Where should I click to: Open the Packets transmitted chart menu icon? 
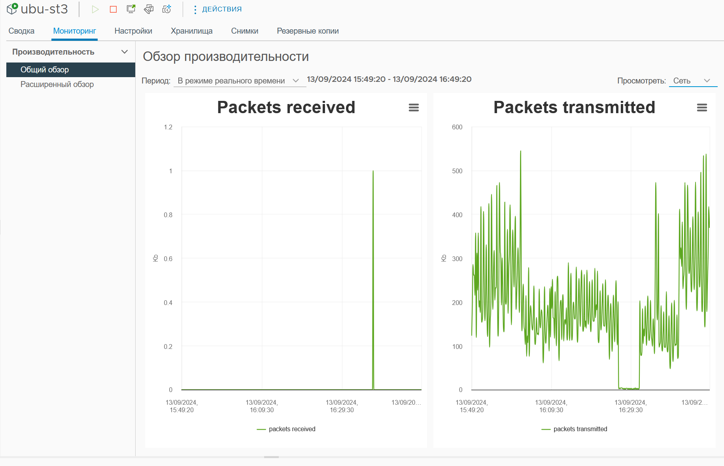tap(702, 108)
